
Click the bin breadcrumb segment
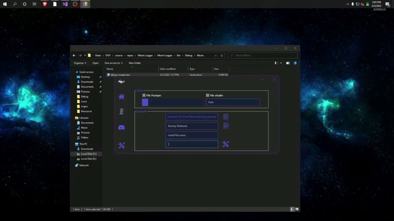(x=179, y=56)
